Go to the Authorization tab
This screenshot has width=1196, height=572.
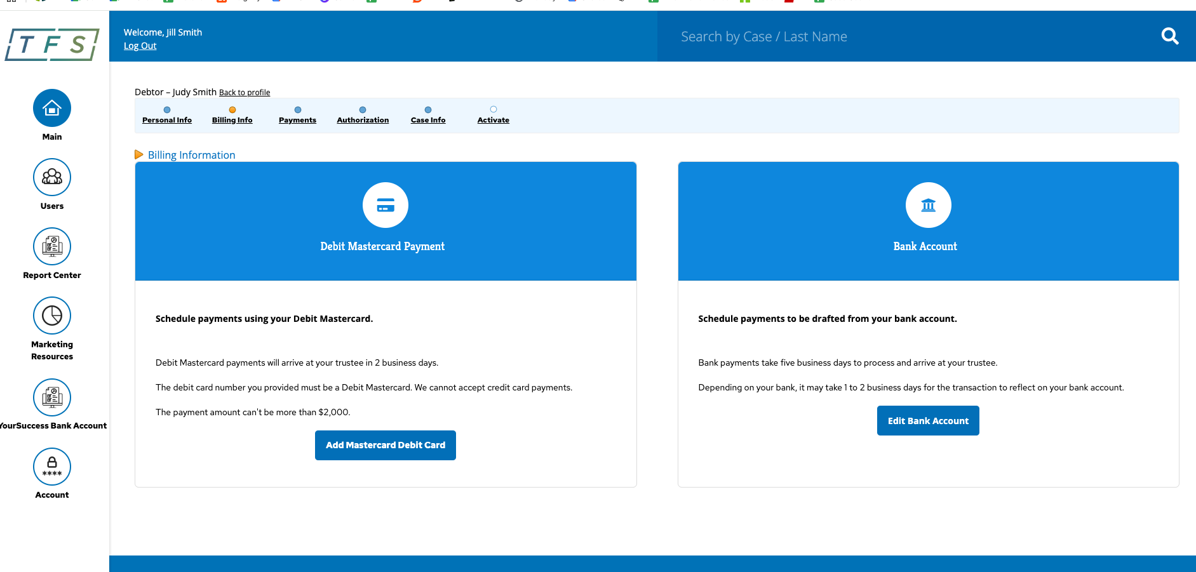click(363, 120)
